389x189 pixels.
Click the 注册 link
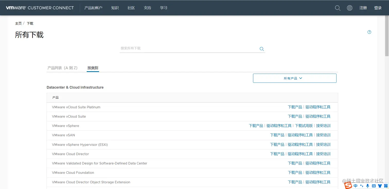click(x=363, y=8)
